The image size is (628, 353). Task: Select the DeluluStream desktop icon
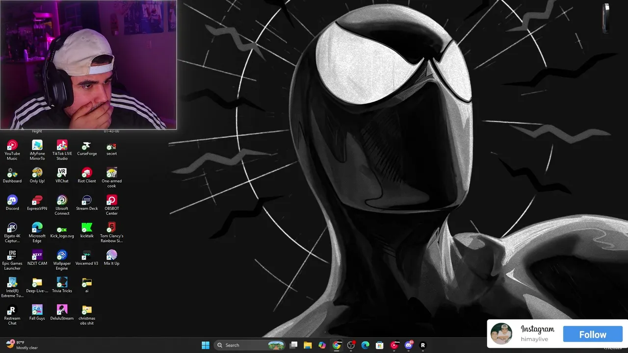click(x=62, y=313)
